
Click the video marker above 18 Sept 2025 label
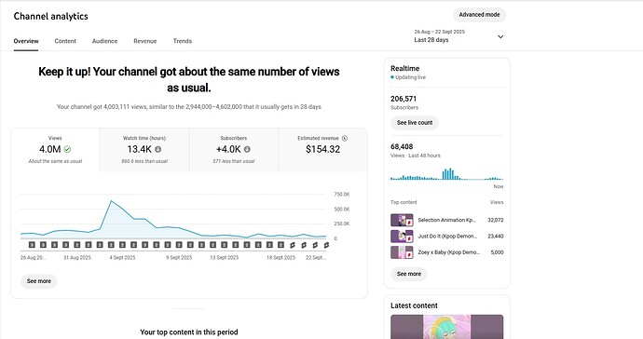click(280, 245)
